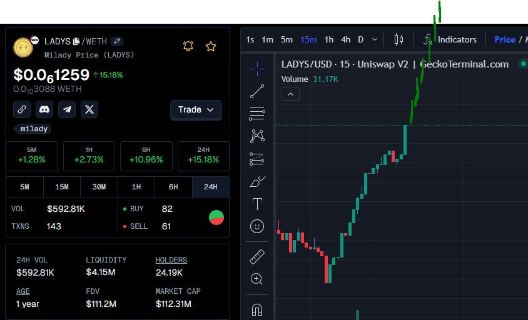Open the Indicators menu
This screenshot has height=320, width=528.
pyautogui.click(x=450, y=40)
